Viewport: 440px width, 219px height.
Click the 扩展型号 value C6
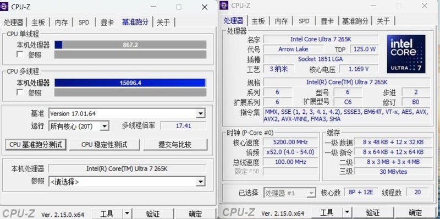click(x=348, y=102)
